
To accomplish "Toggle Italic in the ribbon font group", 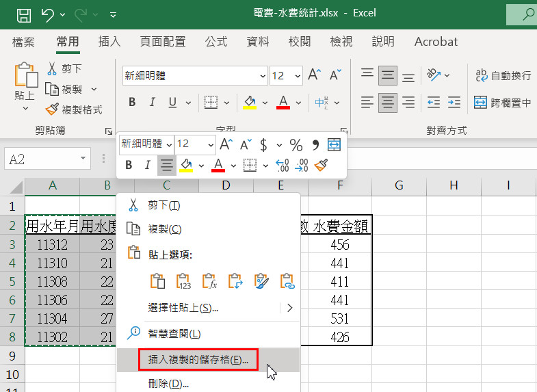I will (x=153, y=103).
